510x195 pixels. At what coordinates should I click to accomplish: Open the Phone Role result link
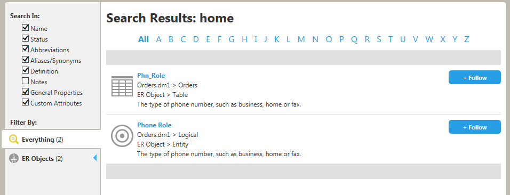click(154, 125)
